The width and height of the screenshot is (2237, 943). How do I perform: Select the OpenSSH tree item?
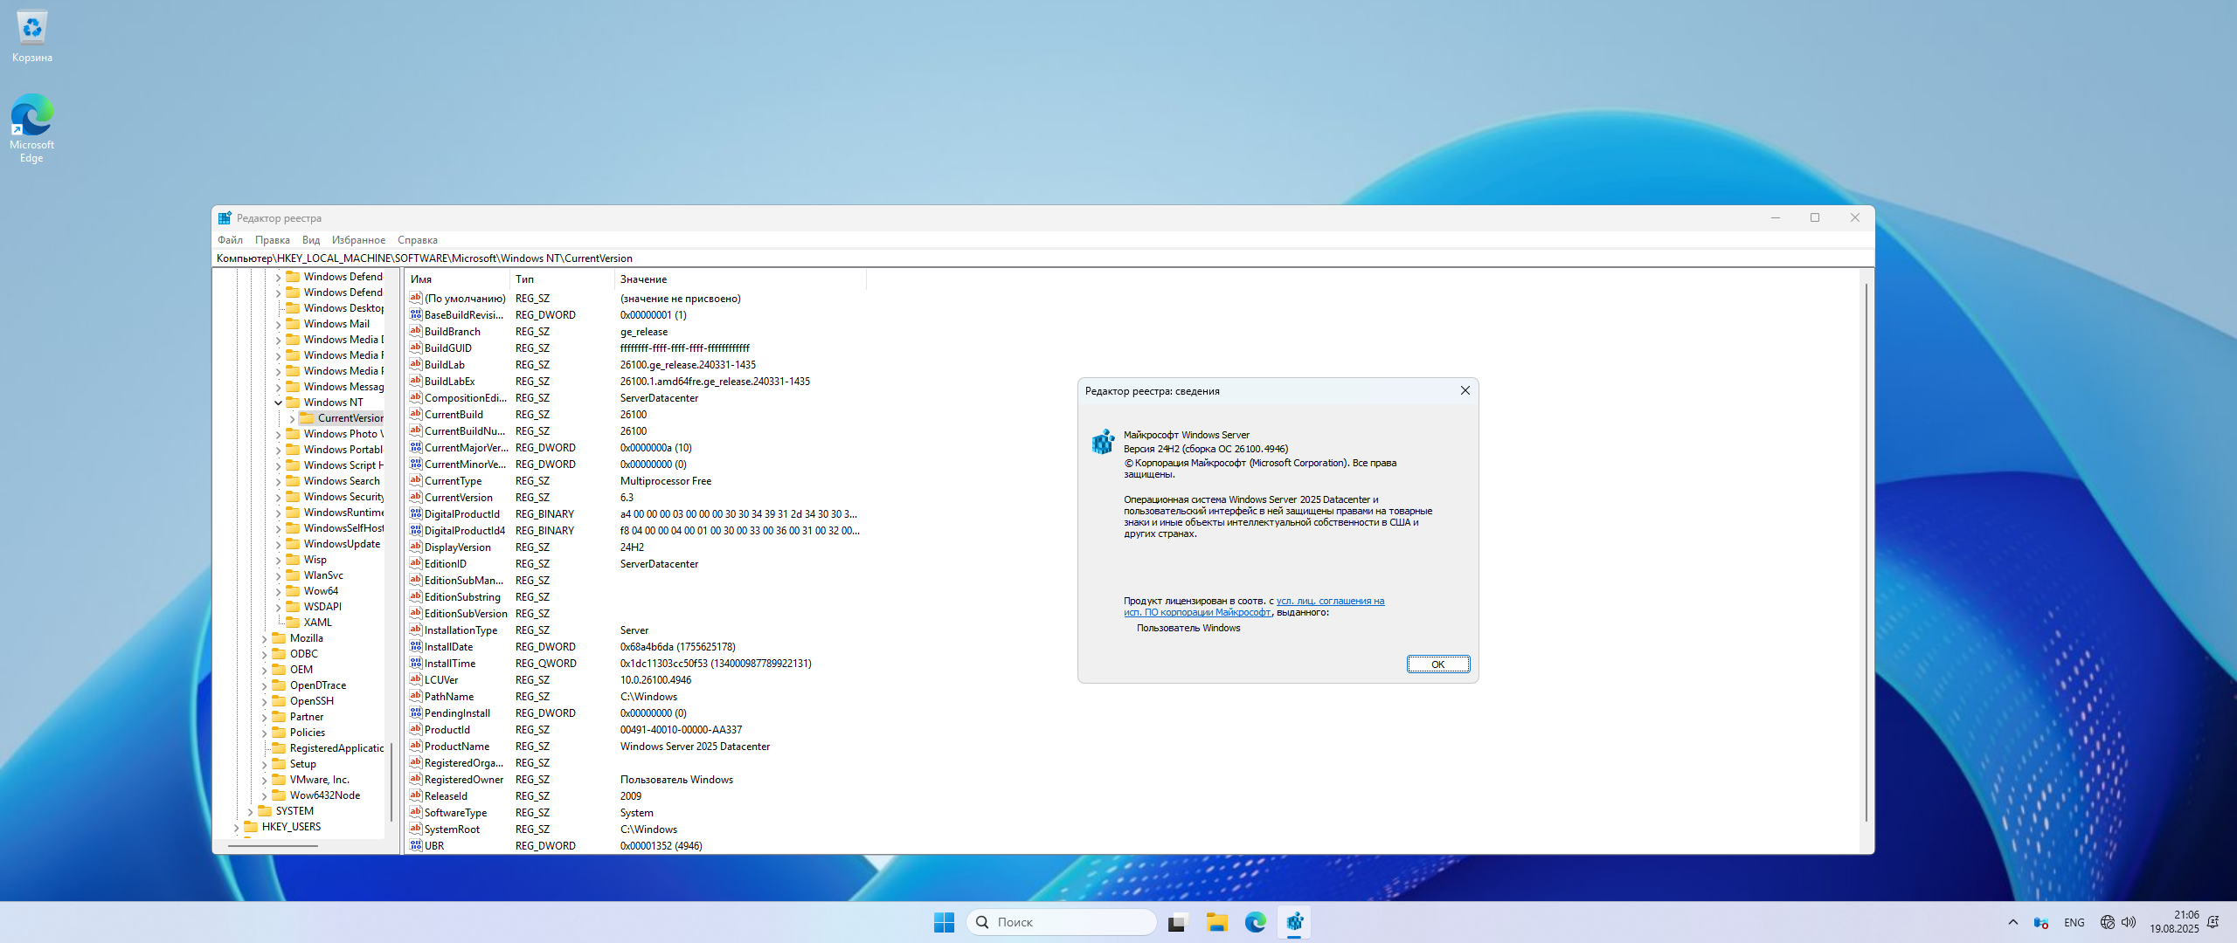[x=312, y=700]
